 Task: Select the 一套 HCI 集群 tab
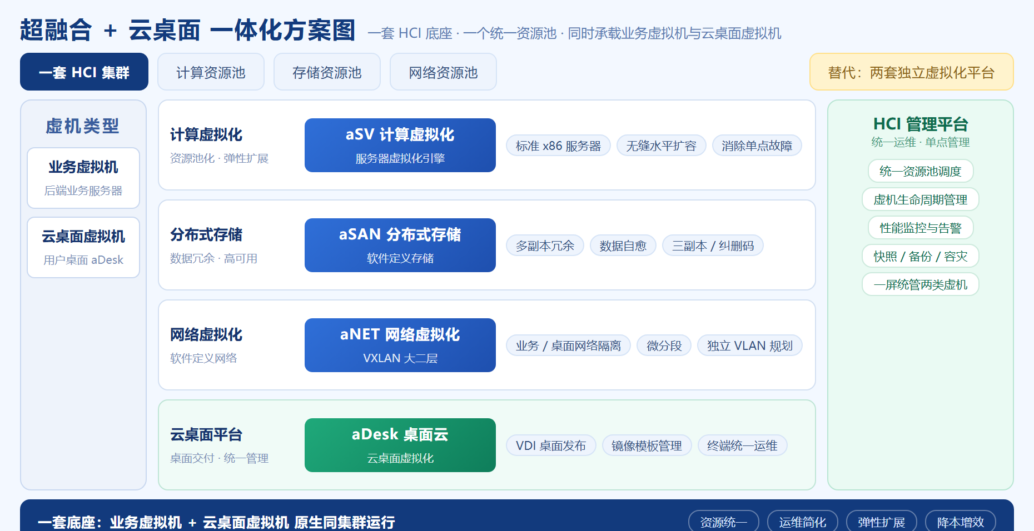point(84,72)
